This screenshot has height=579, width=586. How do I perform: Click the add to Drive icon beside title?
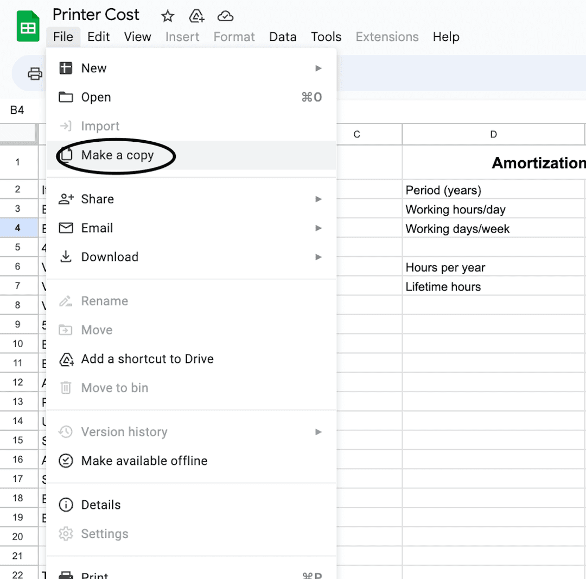click(x=196, y=16)
